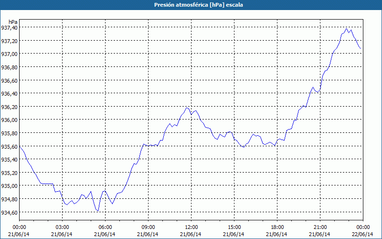Click the 12:00 time axis label

coord(191,228)
